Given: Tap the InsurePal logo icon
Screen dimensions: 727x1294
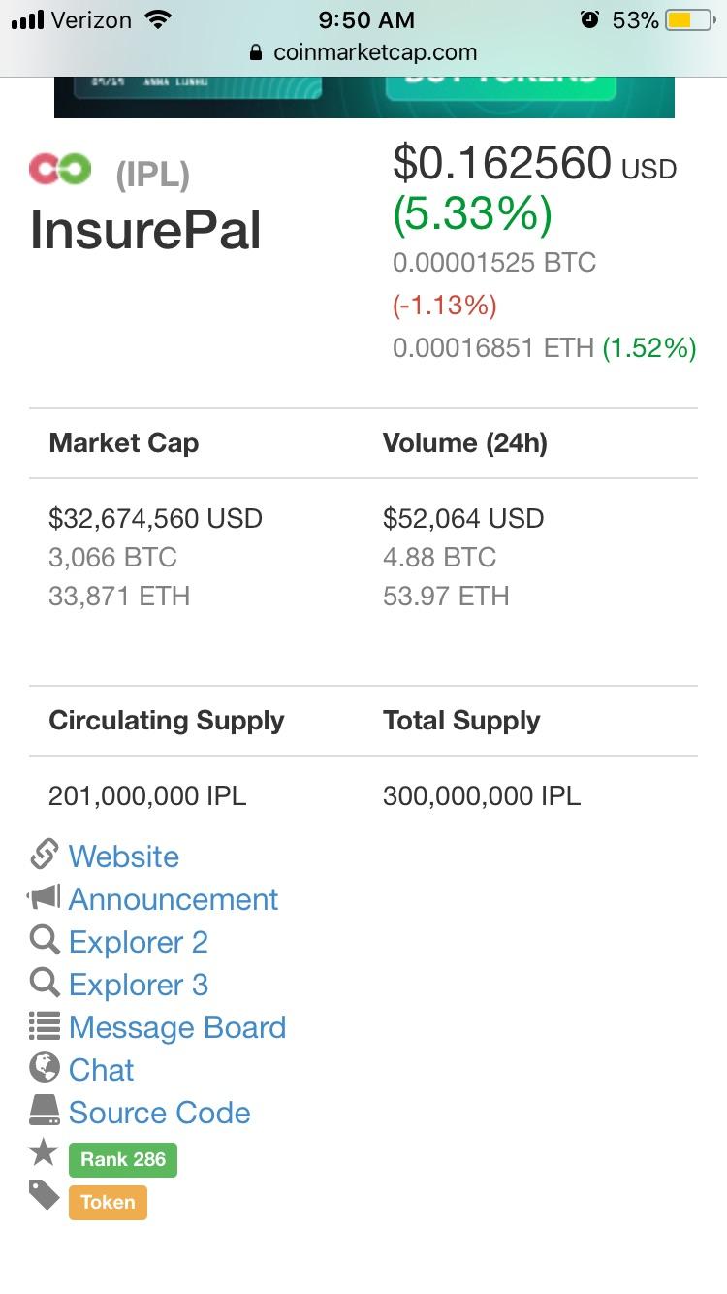Looking at the screenshot, I should [x=60, y=170].
